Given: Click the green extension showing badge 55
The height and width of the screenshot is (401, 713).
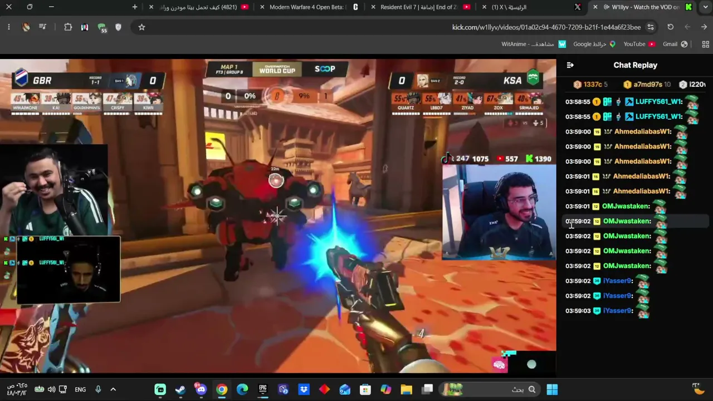Looking at the screenshot, I should pos(101,27).
